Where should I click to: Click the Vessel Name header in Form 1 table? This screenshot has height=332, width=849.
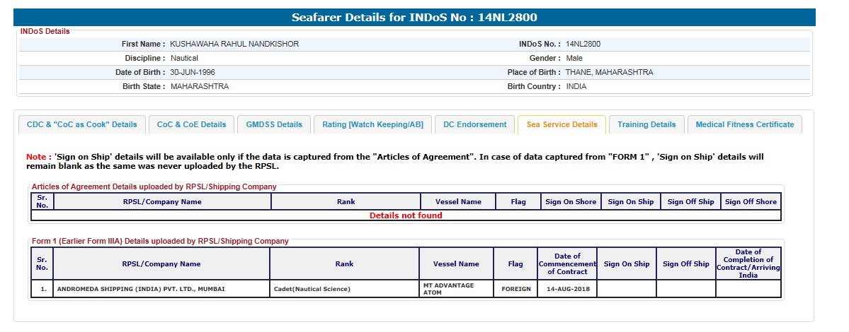tap(455, 264)
